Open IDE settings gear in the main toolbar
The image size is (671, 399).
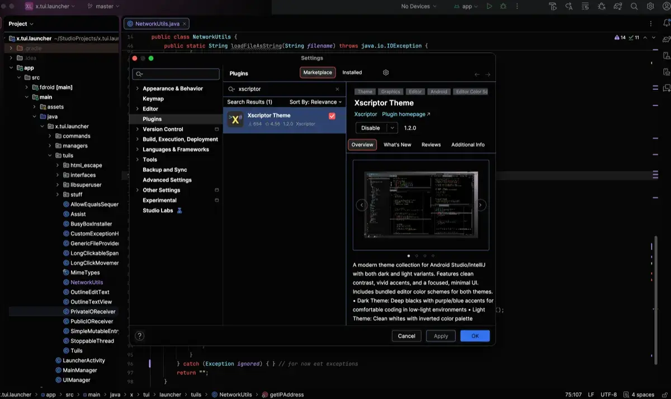(650, 7)
